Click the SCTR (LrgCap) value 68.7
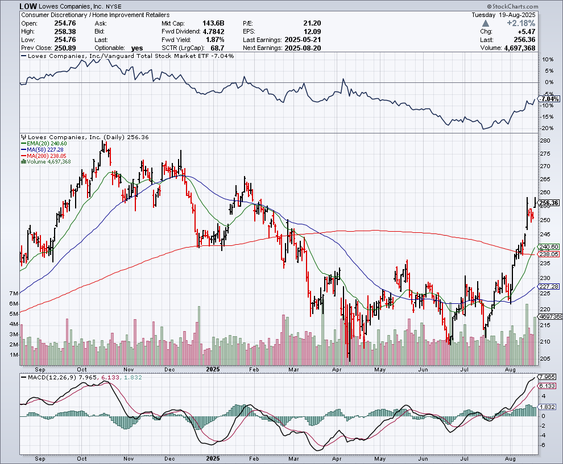The height and width of the screenshot is (464, 563). (x=218, y=48)
